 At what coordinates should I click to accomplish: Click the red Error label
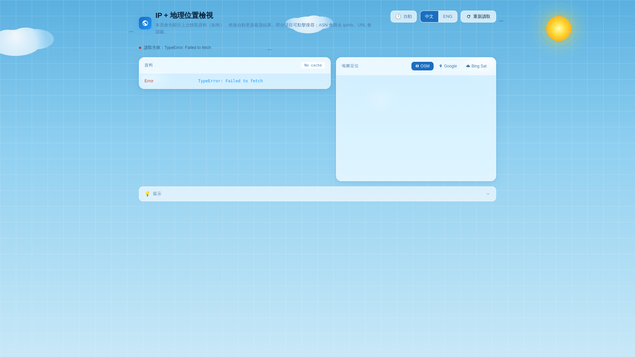(149, 81)
